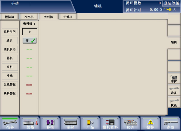Select the 干燥机 dryer tab

68,17
